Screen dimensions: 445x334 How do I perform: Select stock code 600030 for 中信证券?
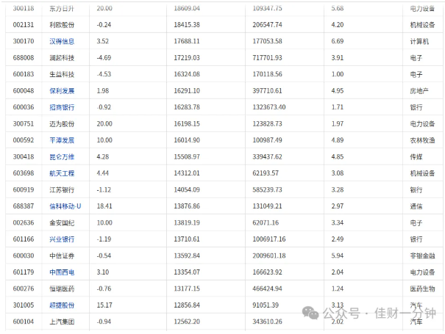(24, 255)
